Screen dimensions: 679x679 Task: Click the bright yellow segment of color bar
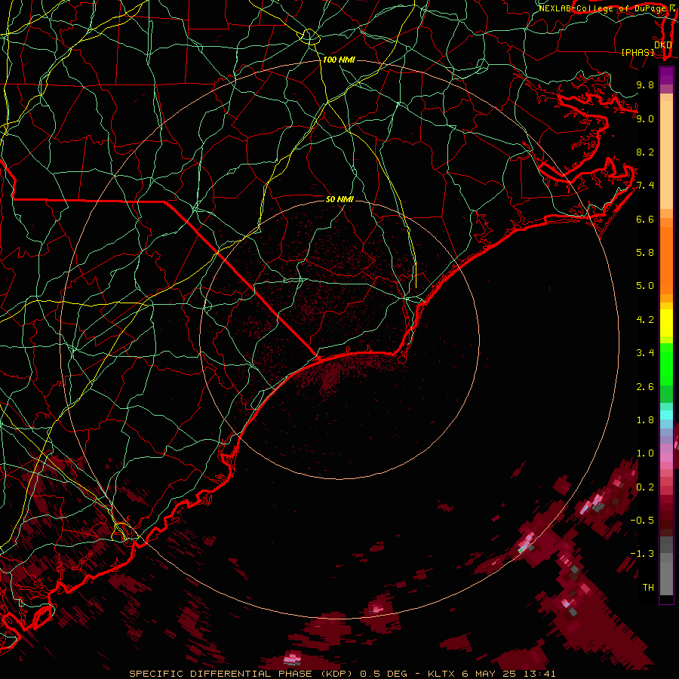[666, 323]
